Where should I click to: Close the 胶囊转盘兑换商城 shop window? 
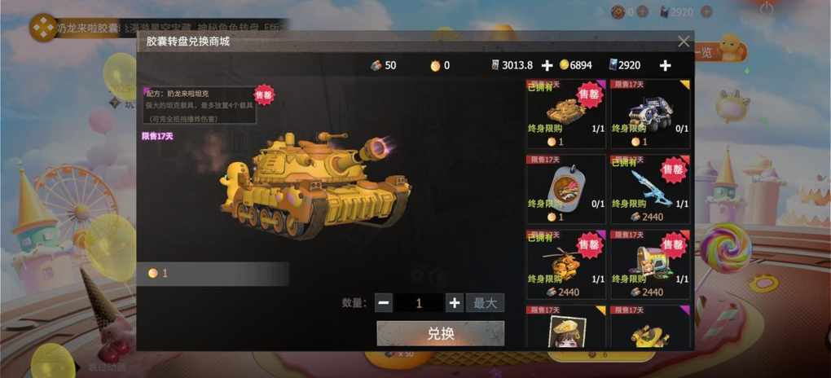[x=684, y=42]
